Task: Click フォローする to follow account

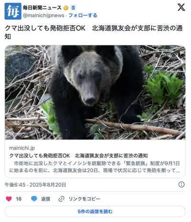Action: pos(83,15)
